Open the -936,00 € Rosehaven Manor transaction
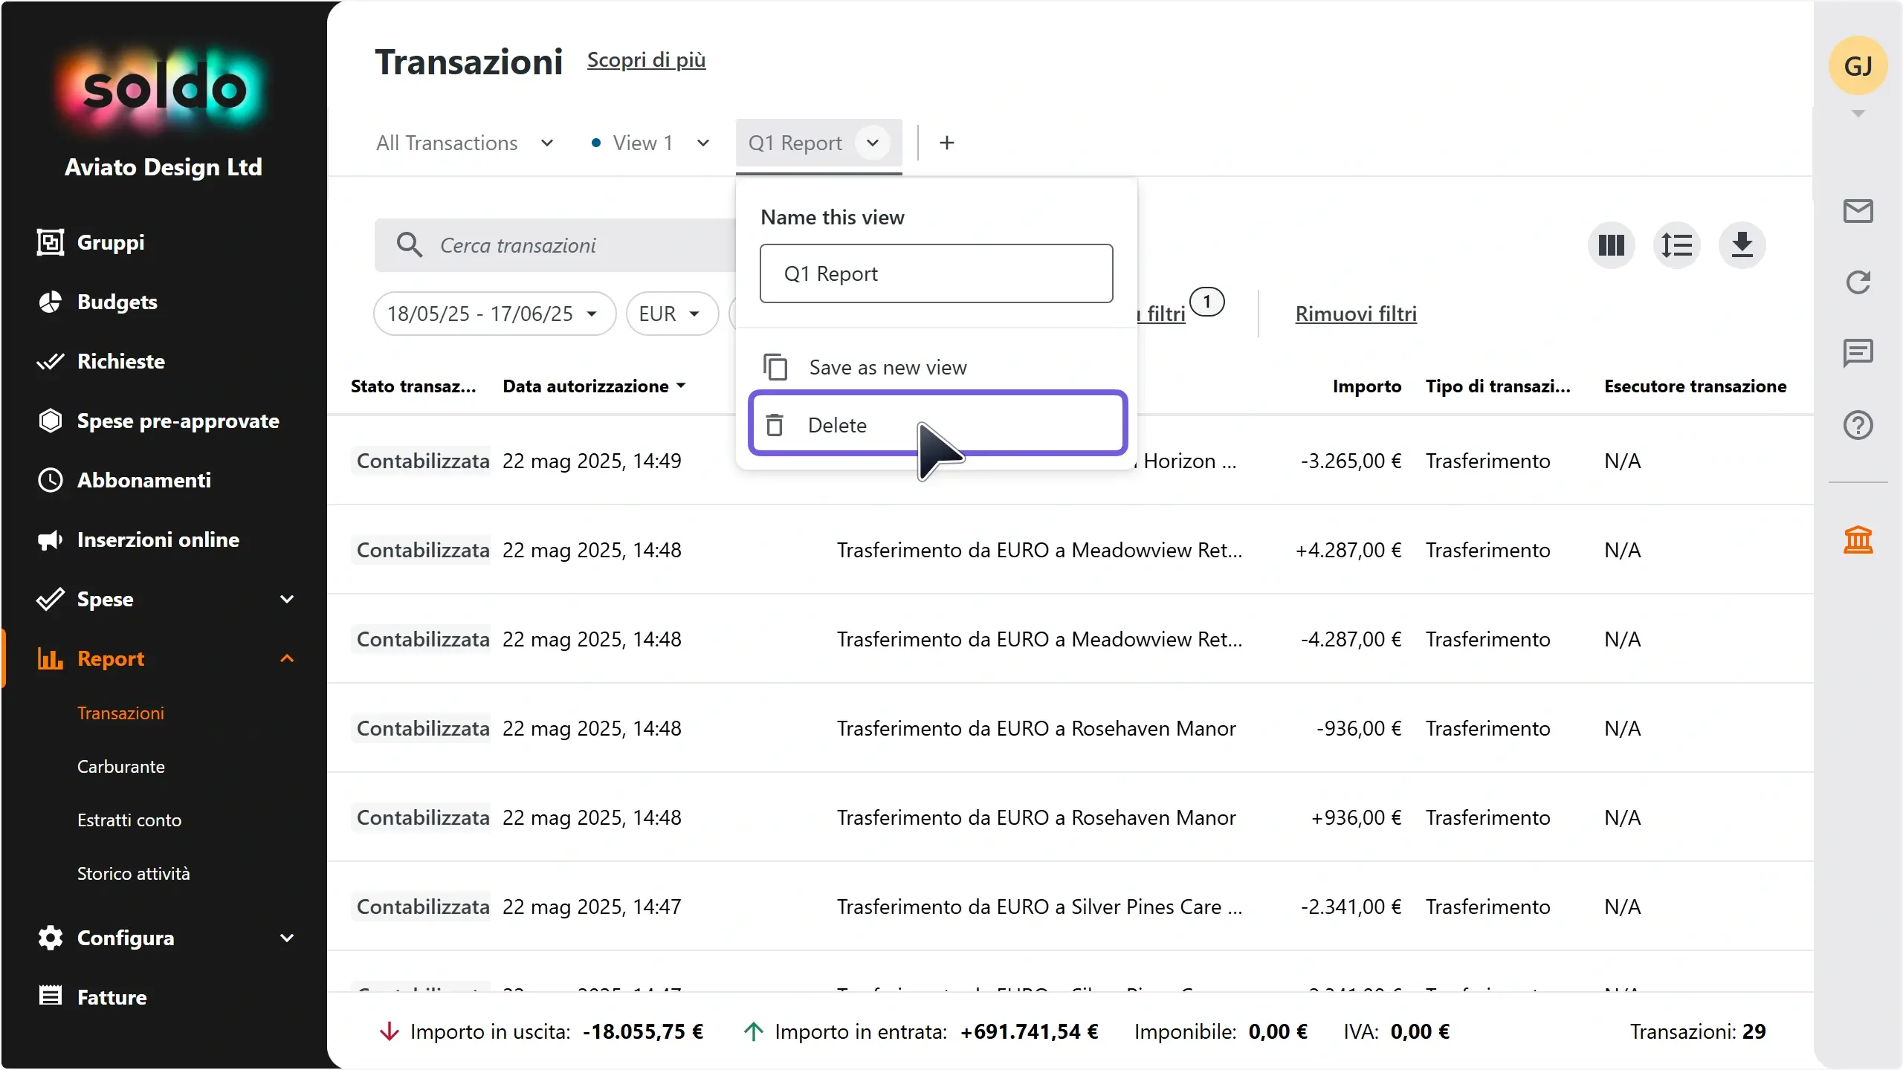Viewport: 1903px width, 1070px height. 1070,728
